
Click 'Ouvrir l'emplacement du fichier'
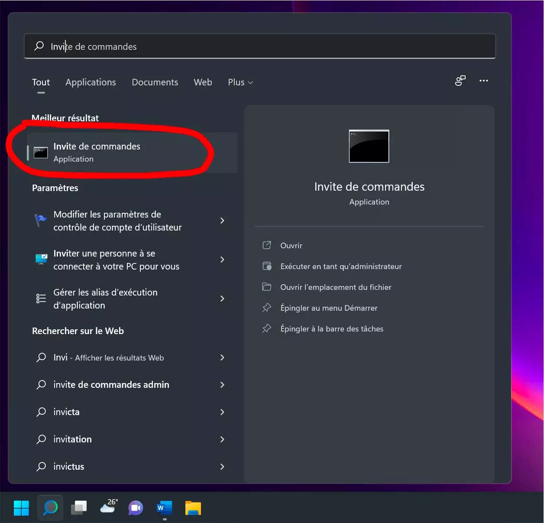tap(336, 287)
